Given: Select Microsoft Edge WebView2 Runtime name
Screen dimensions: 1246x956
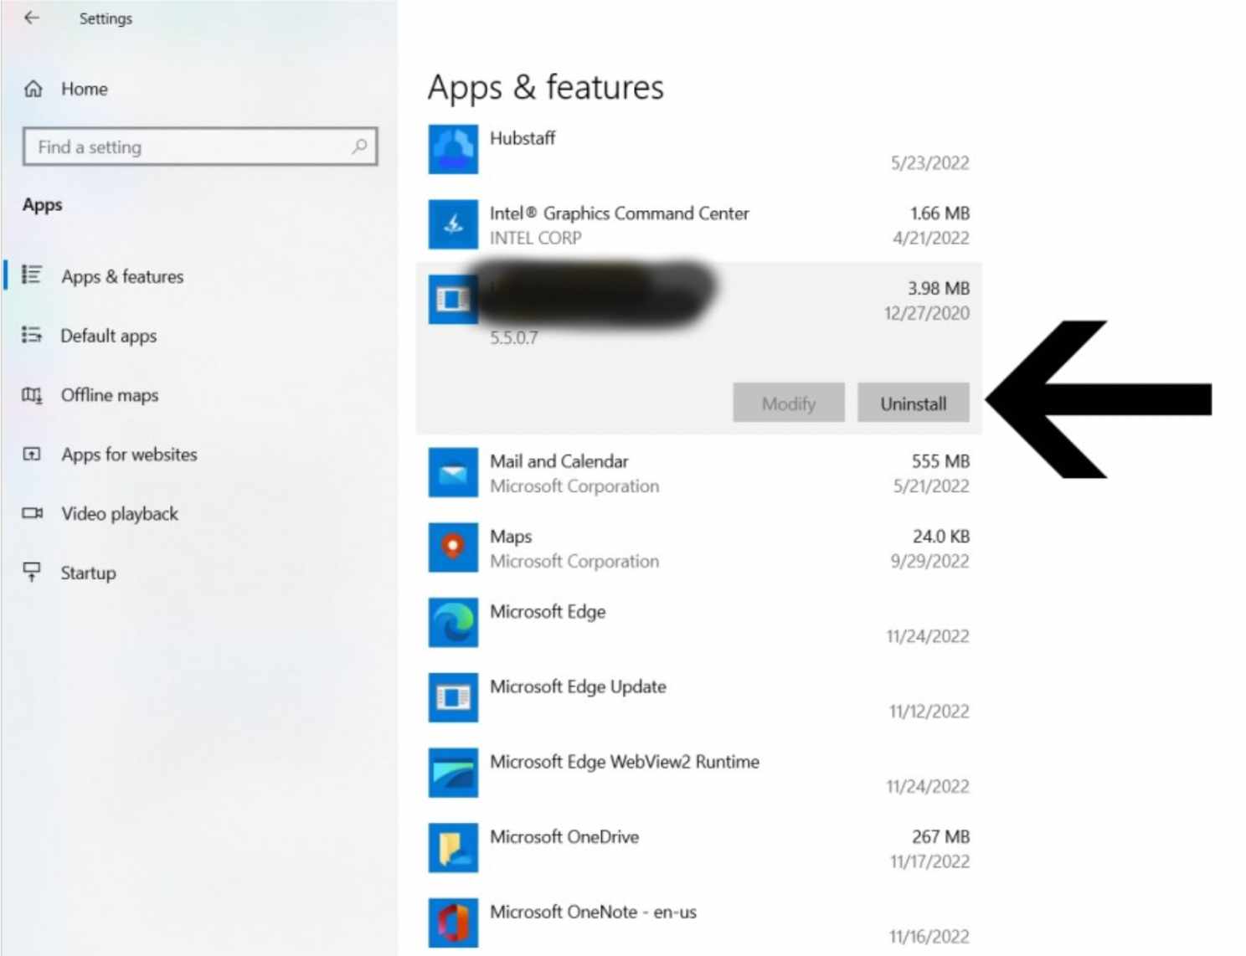Looking at the screenshot, I should [625, 762].
